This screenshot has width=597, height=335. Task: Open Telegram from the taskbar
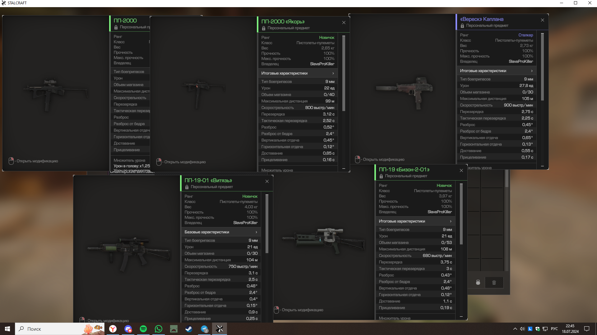point(204,329)
